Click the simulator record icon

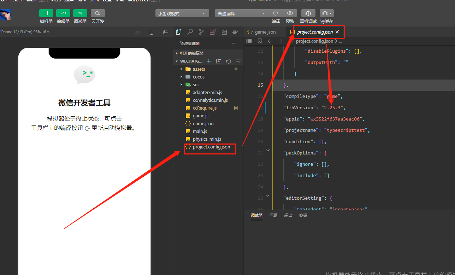137,32
